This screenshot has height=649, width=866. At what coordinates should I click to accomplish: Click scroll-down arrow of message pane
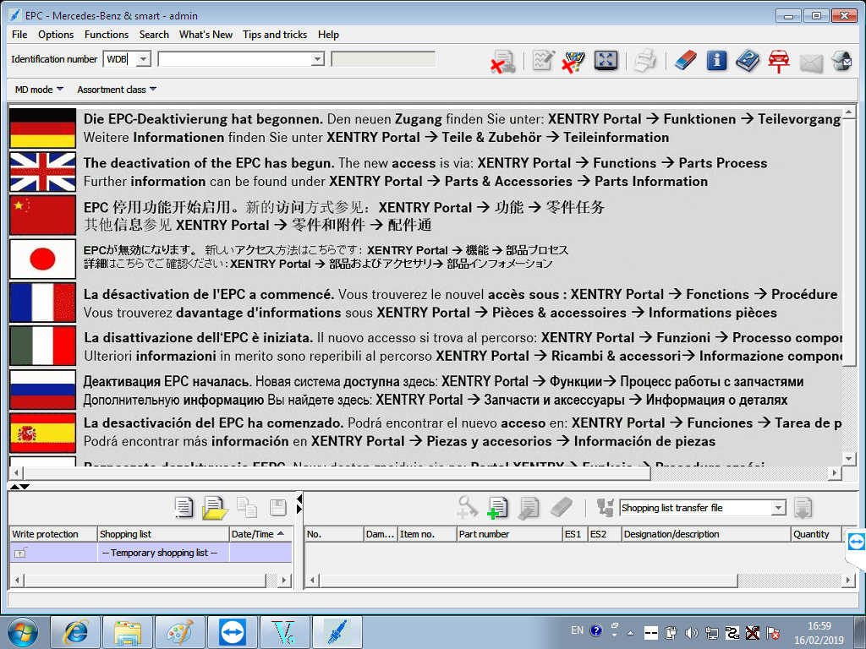849,458
